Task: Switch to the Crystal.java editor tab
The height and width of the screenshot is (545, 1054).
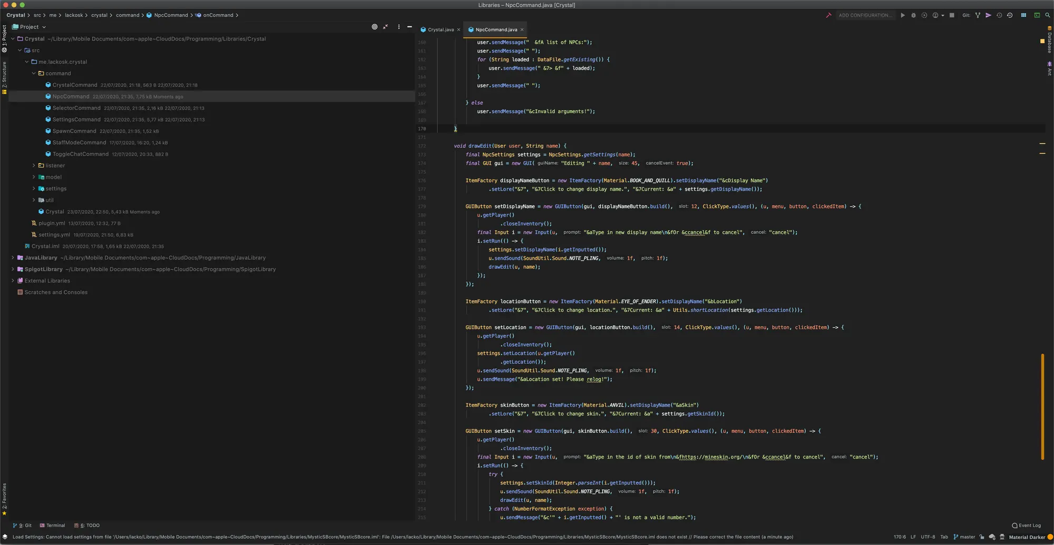Action: pos(440,29)
